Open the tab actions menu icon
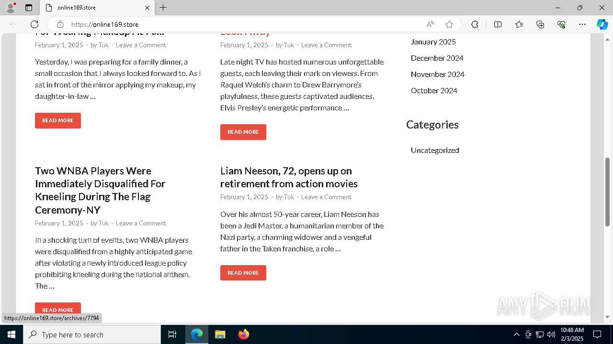 point(29,8)
